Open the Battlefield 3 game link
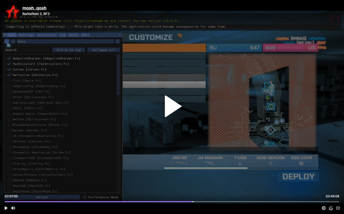The width and height of the screenshot is (344, 214). [x=36, y=13]
